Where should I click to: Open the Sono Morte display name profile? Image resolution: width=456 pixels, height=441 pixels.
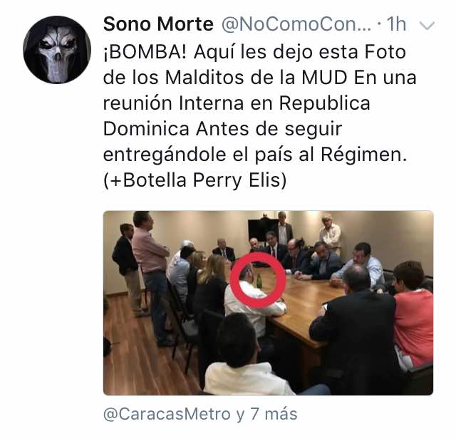pyautogui.click(x=158, y=24)
